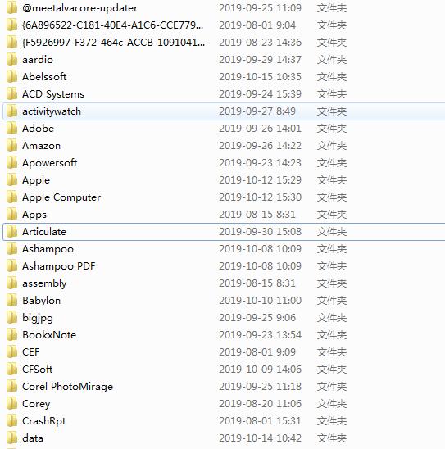Click the Babylon folder icon
The height and width of the screenshot is (449, 445).
pos(11,301)
